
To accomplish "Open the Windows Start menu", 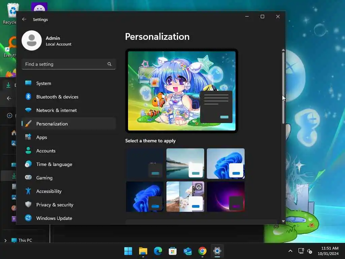I will coord(128,251).
